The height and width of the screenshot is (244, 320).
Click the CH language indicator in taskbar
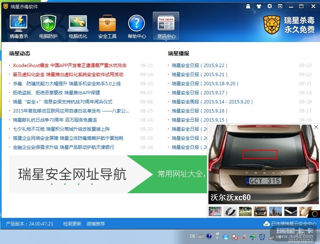tap(193, 236)
